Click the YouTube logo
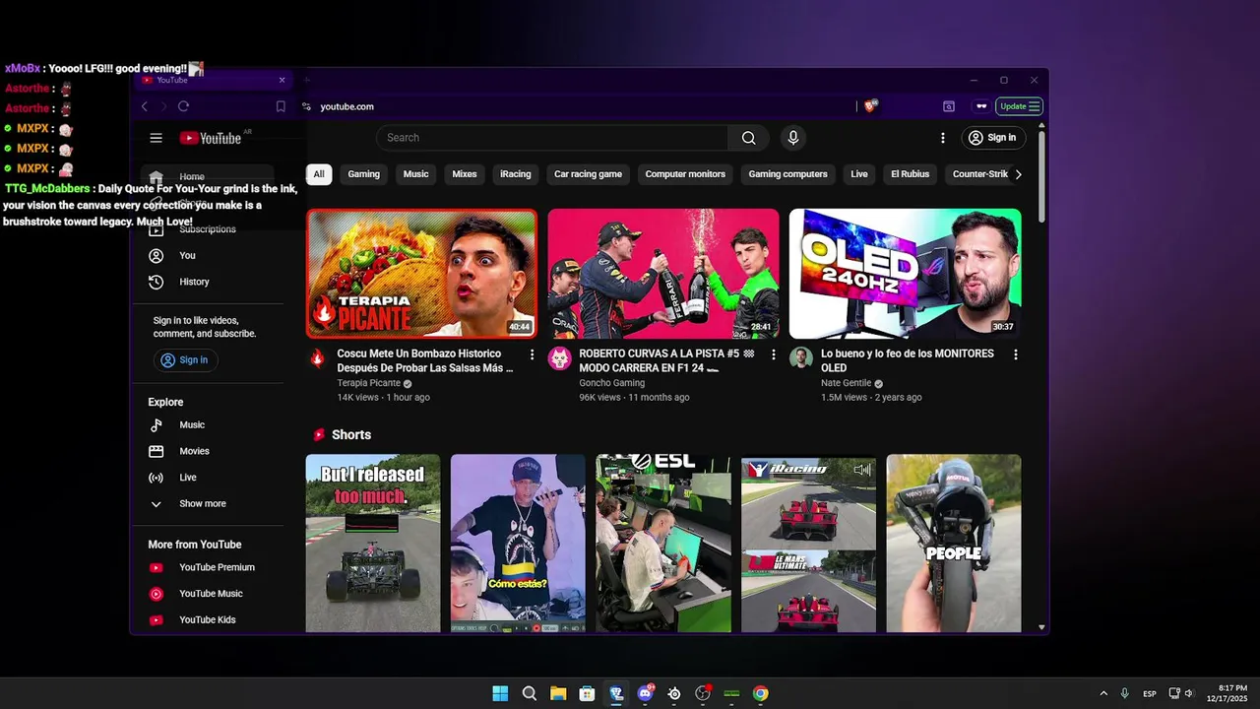This screenshot has width=1260, height=709. click(x=211, y=138)
